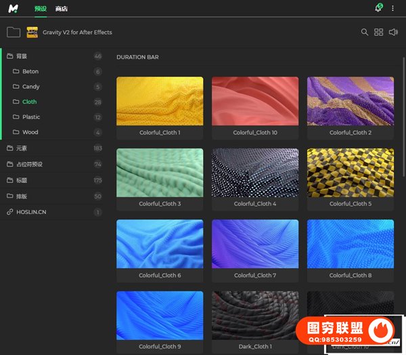
Task: Open the packages folder icon
Action: [x=14, y=32]
